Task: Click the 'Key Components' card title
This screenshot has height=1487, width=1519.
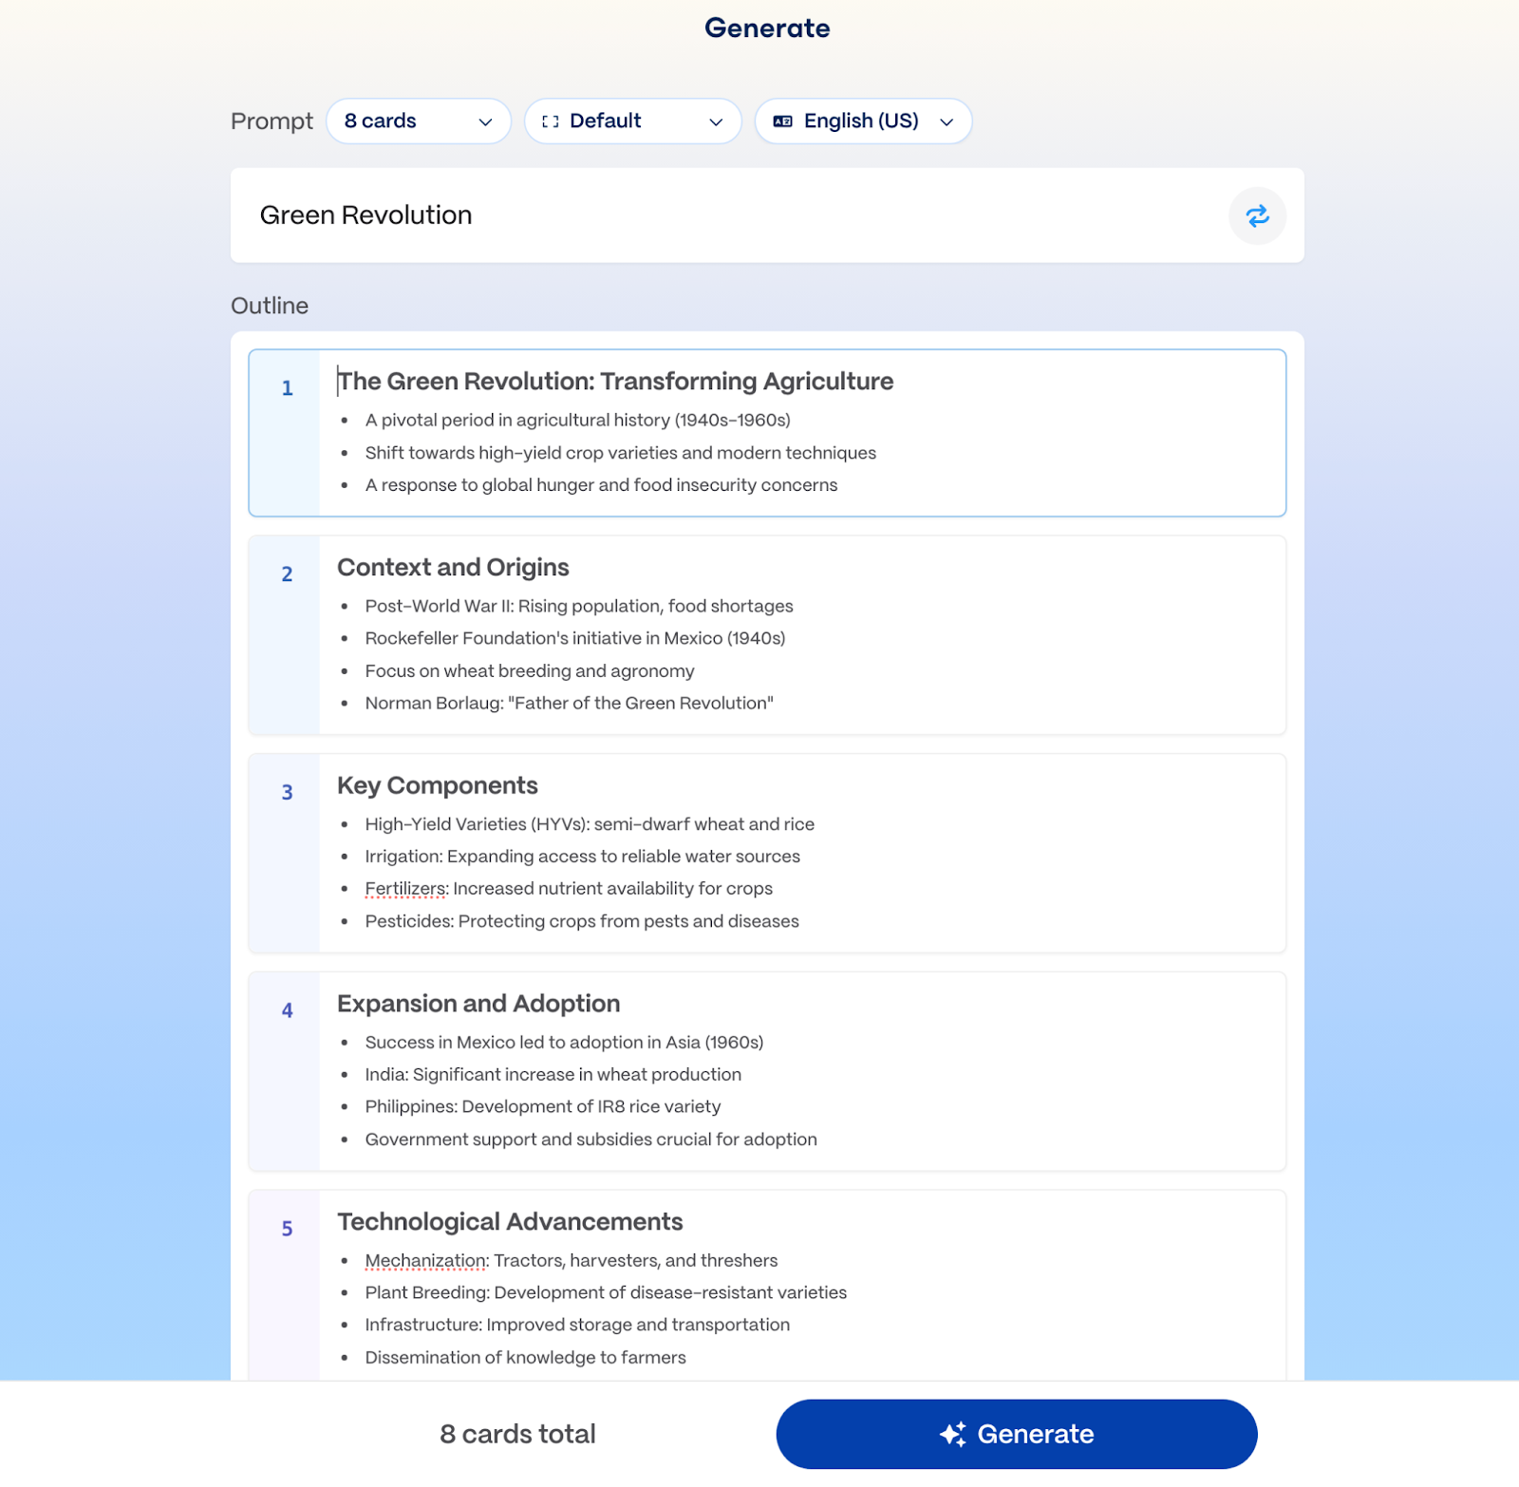Action: (438, 786)
